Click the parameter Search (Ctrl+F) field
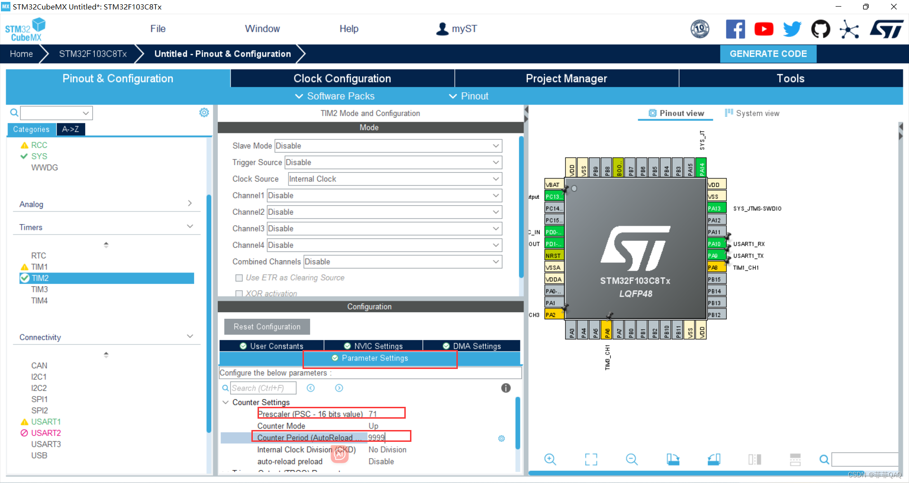This screenshot has height=483, width=909. [x=263, y=388]
